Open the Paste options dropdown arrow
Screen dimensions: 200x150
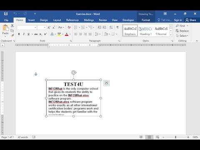5,36
